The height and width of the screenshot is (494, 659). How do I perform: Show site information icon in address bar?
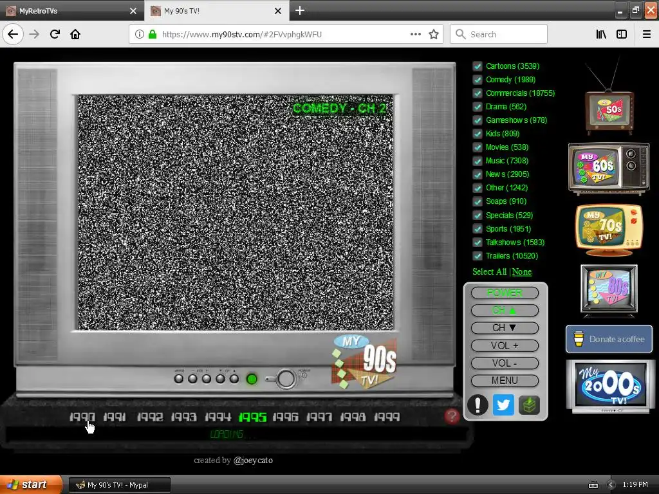click(x=140, y=34)
